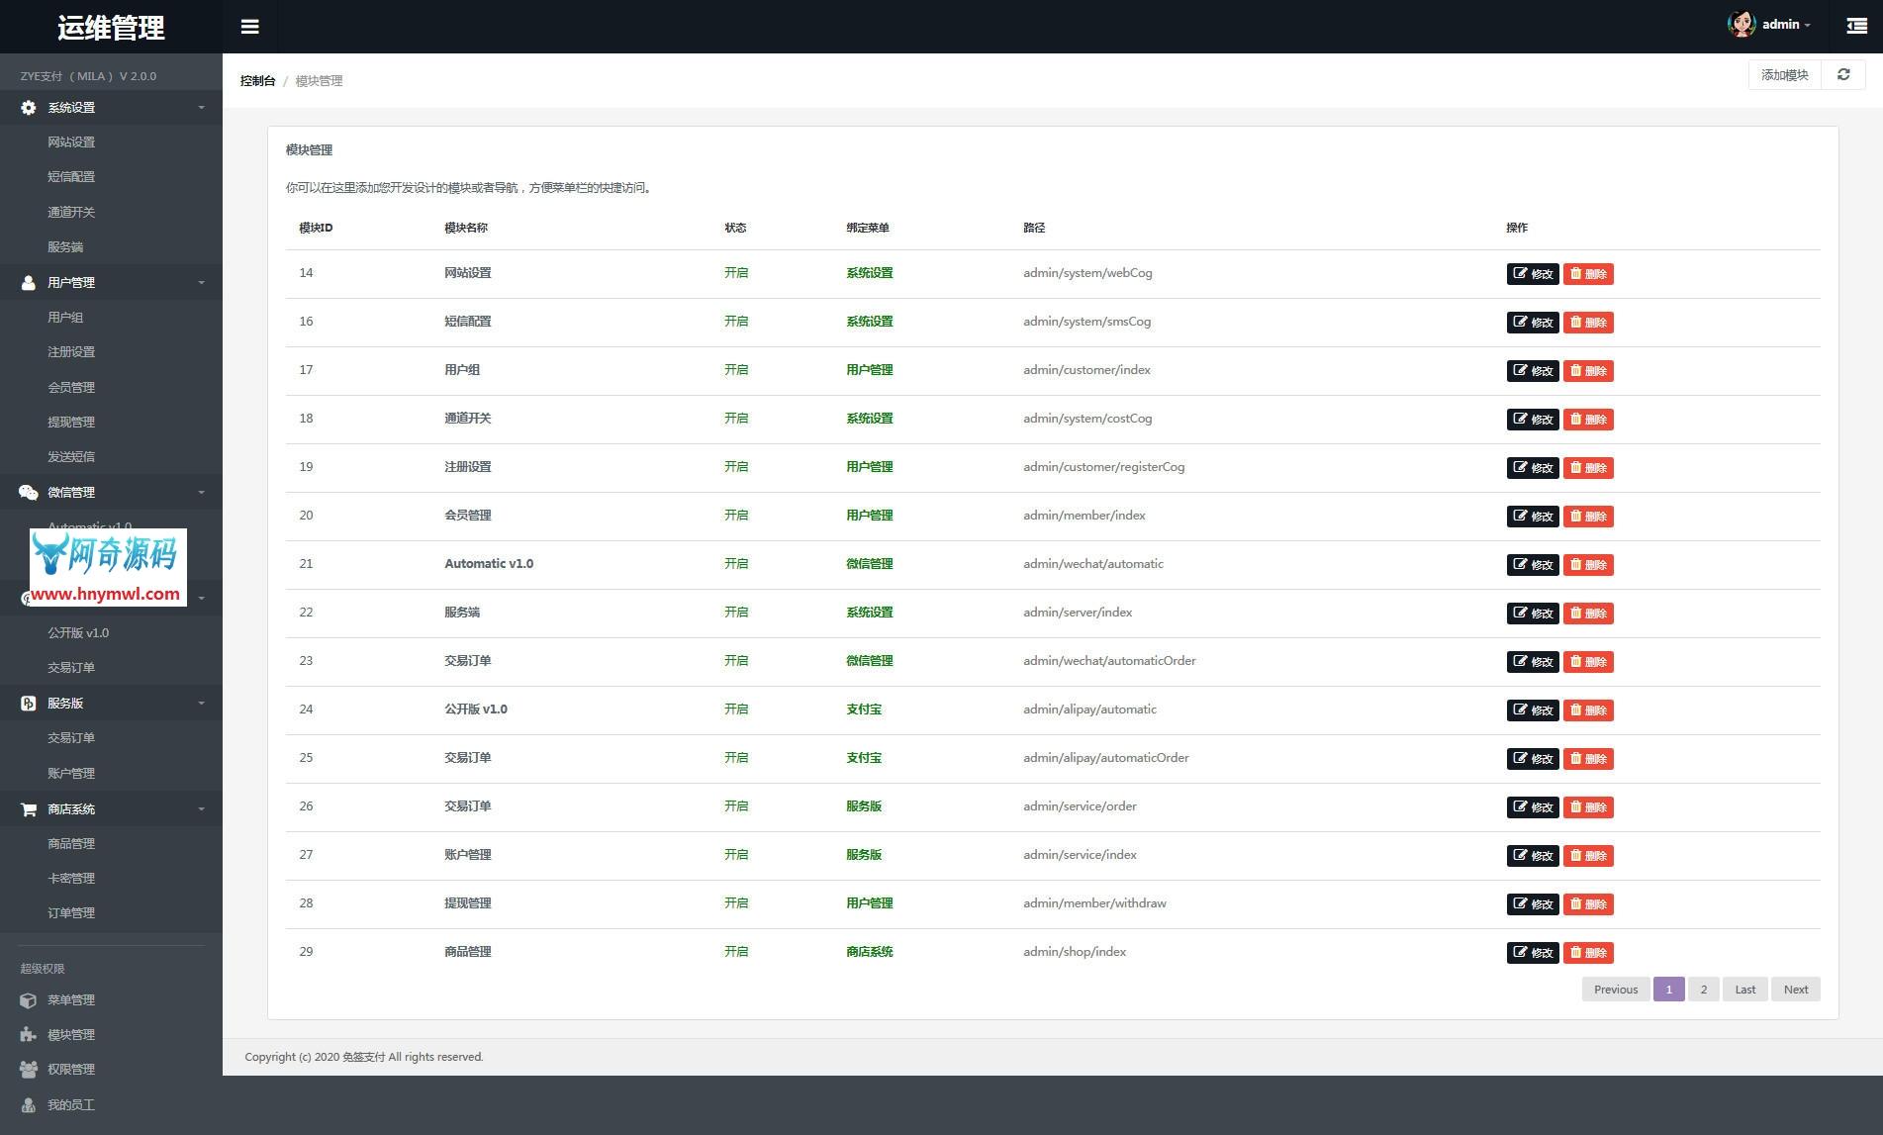Click the 添加模块 button
The height and width of the screenshot is (1135, 1883).
pyautogui.click(x=1784, y=75)
